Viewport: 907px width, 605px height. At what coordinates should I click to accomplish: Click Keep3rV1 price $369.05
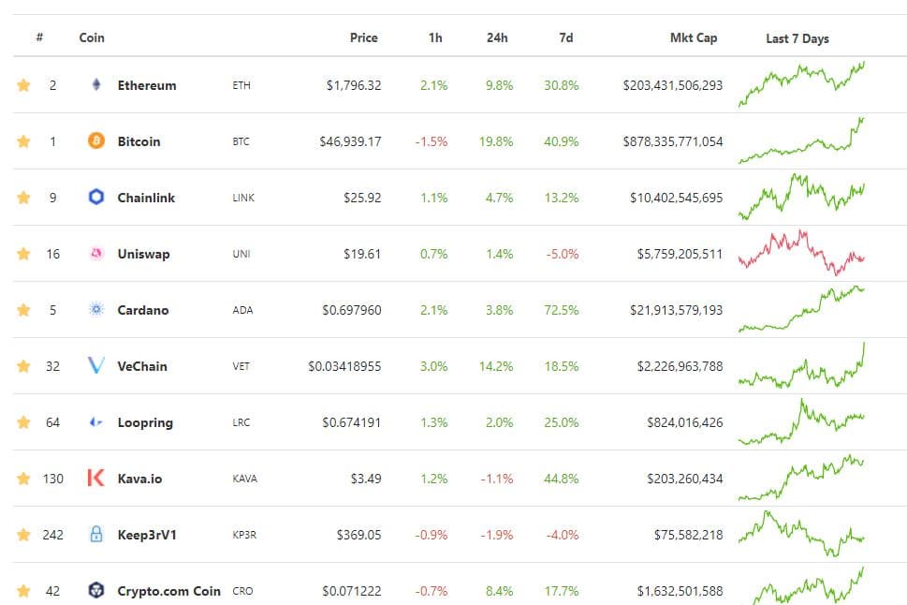coord(359,535)
